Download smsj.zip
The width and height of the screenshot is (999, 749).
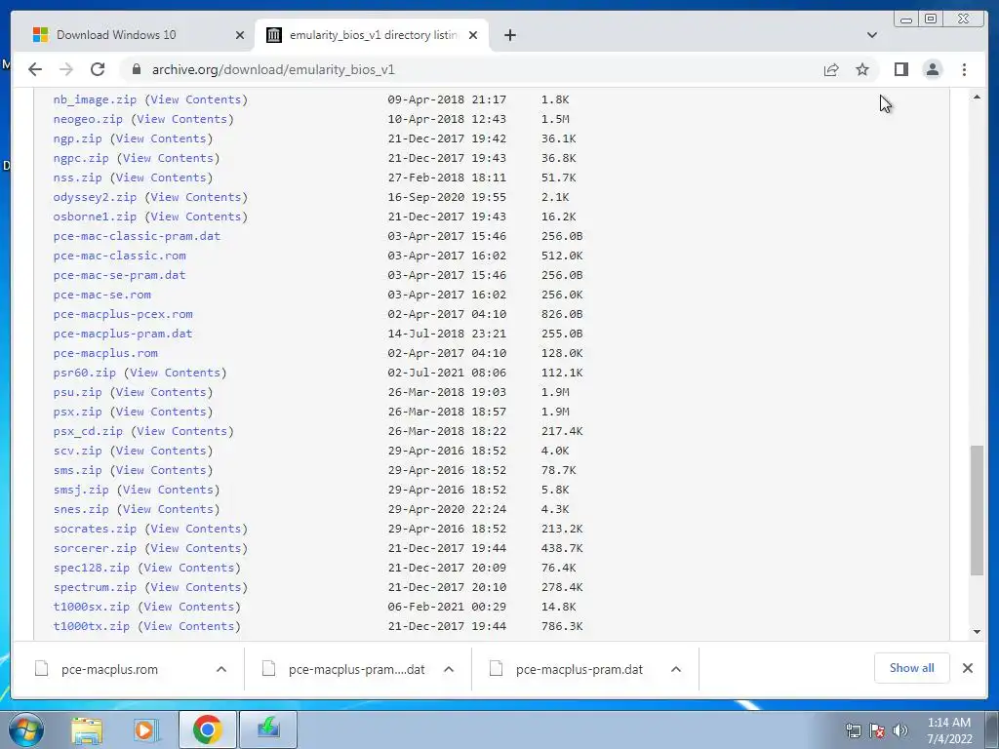tap(81, 490)
